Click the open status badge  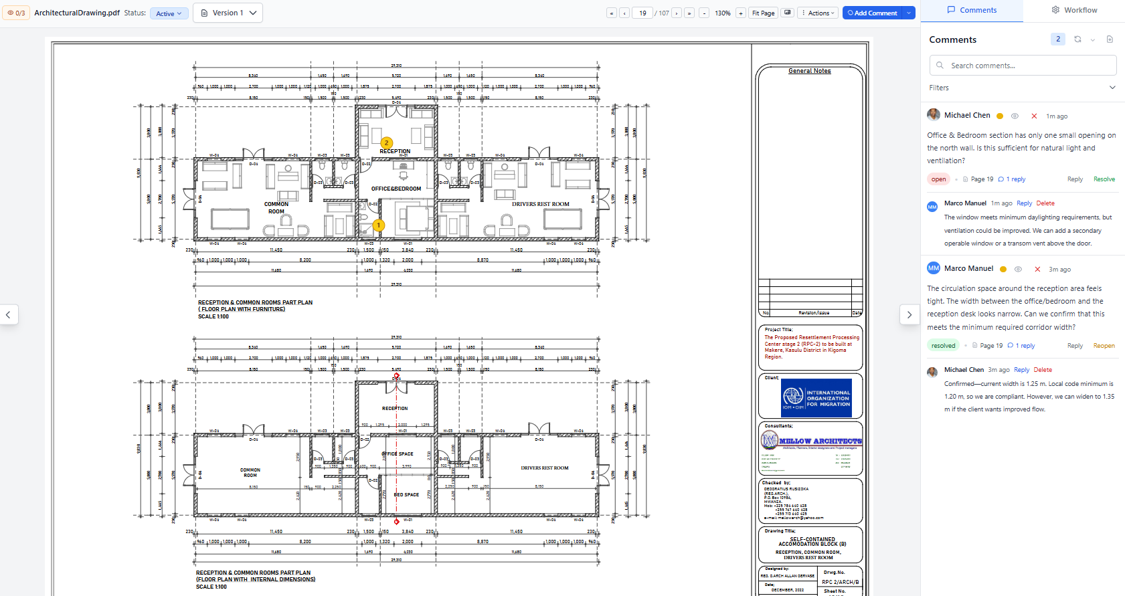point(939,179)
